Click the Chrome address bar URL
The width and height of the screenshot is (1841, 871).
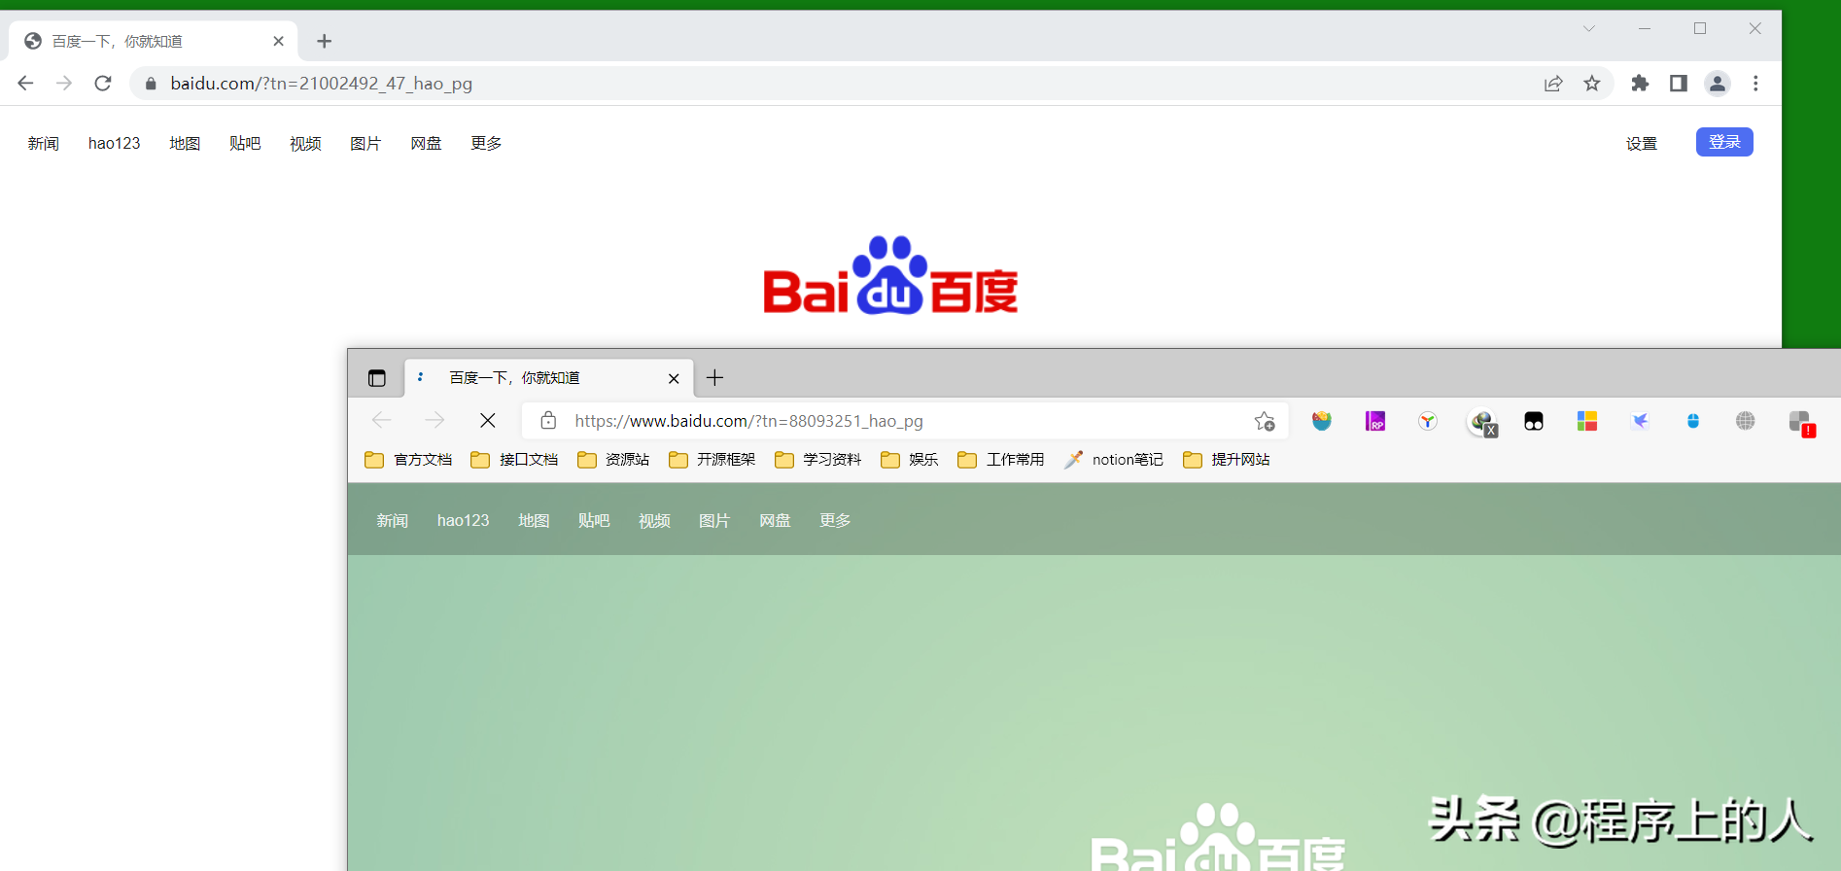click(x=322, y=84)
